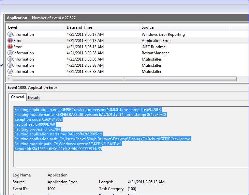Image resolution: width=249 pixels, height=195 pixels.
Task: Sort events by the Date and Time column header
Action: pyautogui.click(x=102, y=27)
